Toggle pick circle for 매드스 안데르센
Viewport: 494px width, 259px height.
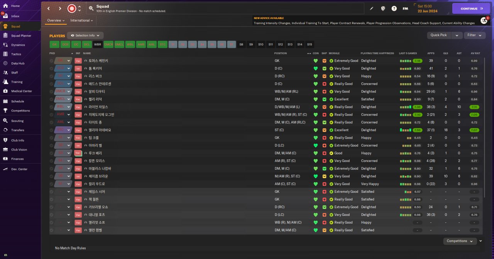pyautogui.click(x=52, y=84)
